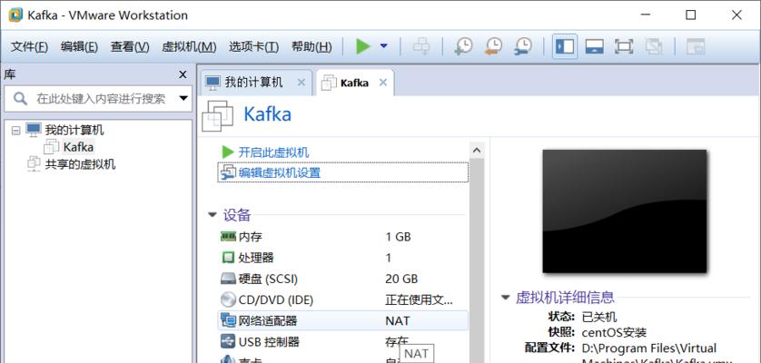Open the 选项卡(T) menu

click(253, 47)
